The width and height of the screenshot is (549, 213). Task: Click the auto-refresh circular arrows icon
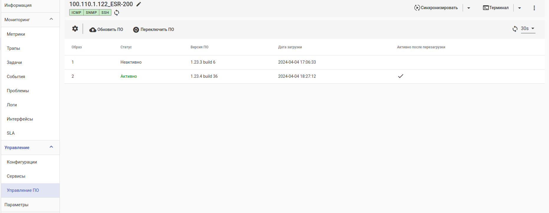click(x=515, y=29)
